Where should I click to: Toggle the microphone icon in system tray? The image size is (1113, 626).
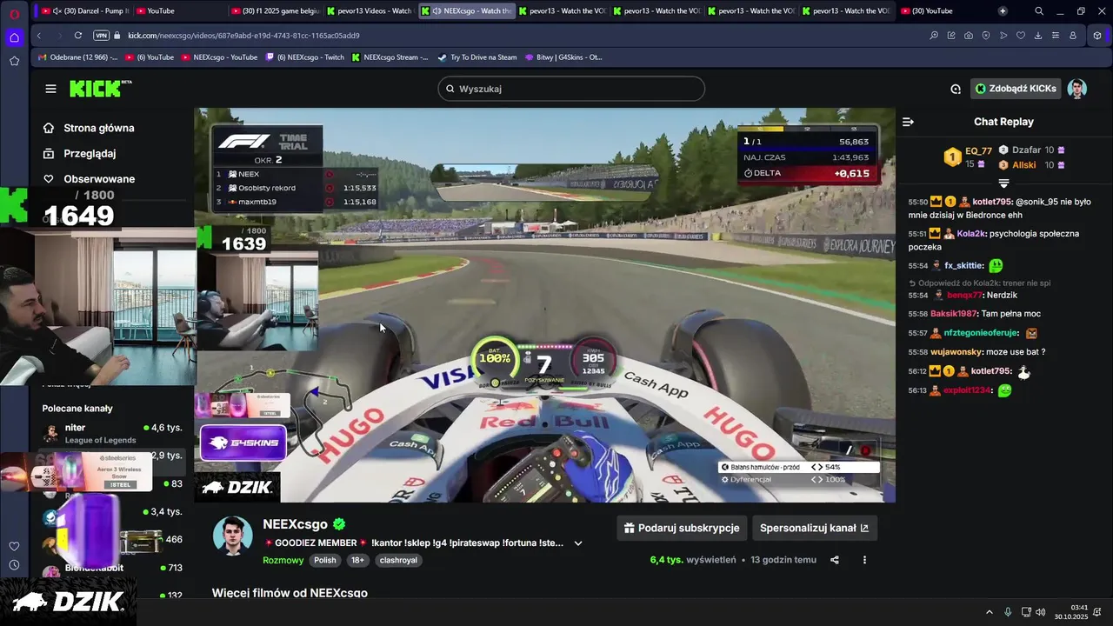1008,612
